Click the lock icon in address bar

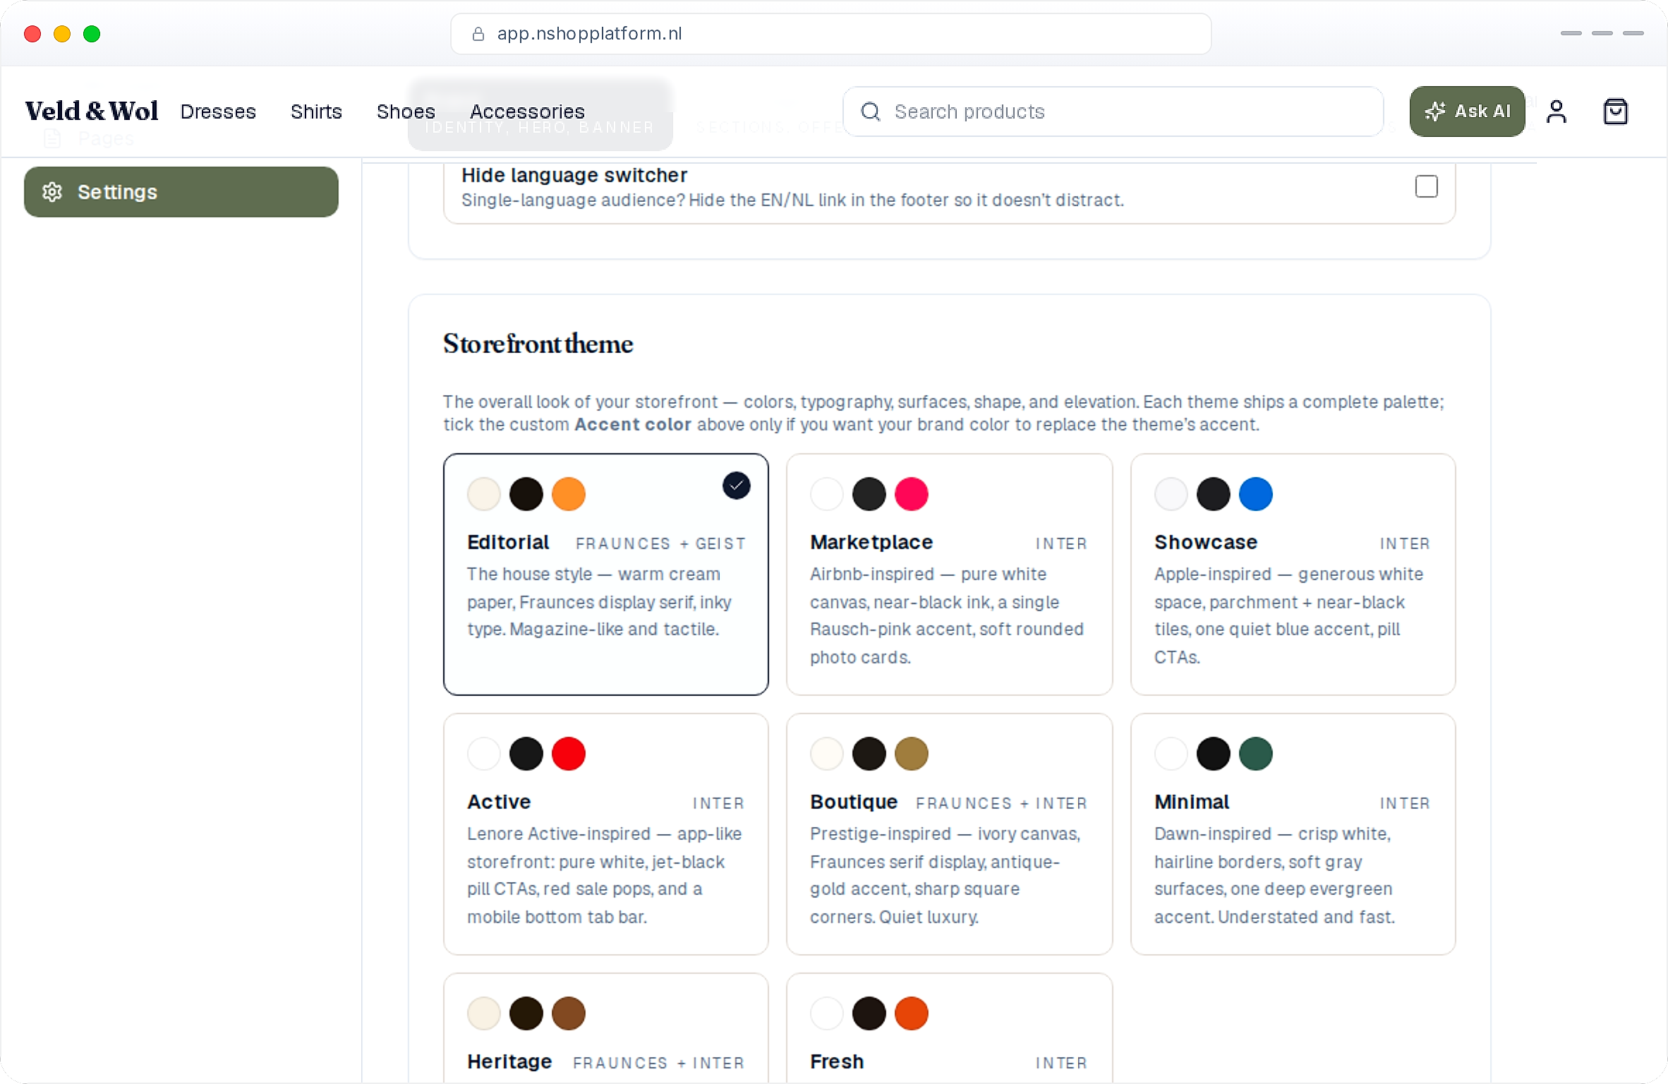click(478, 34)
